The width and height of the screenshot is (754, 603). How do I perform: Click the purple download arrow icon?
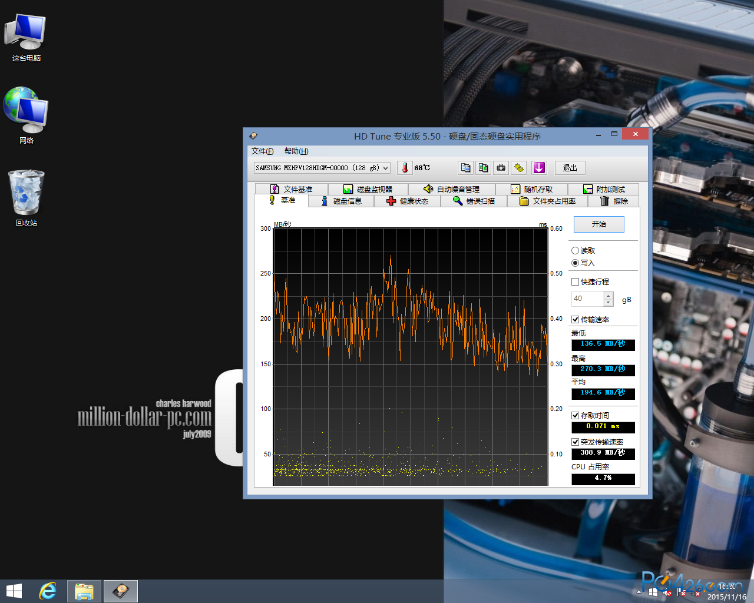click(539, 168)
